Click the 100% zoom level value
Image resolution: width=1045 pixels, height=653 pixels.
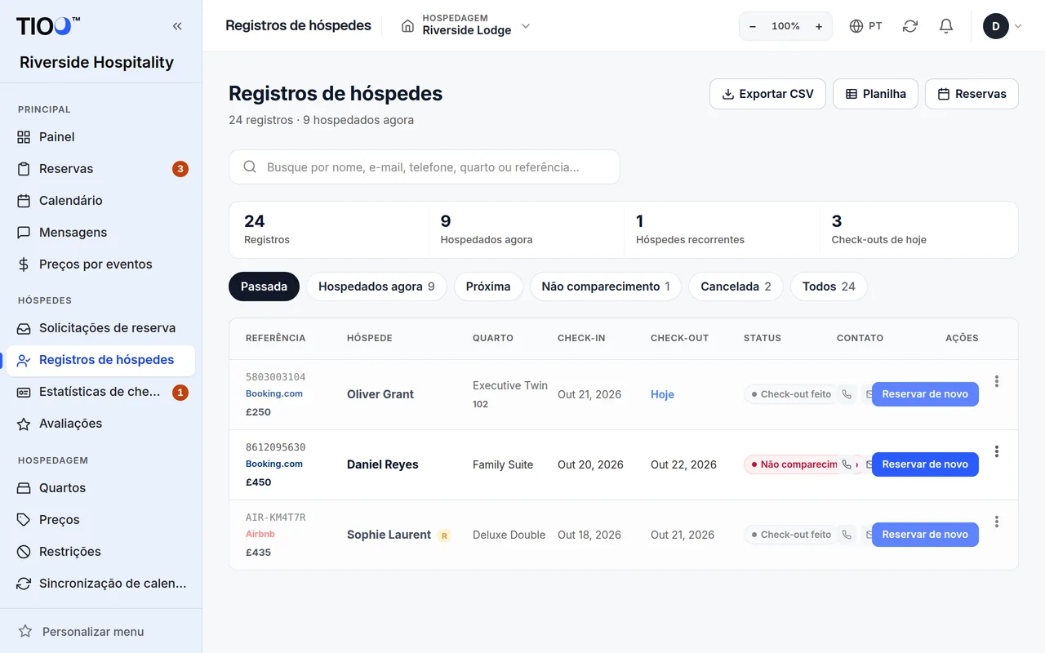tap(785, 26)
